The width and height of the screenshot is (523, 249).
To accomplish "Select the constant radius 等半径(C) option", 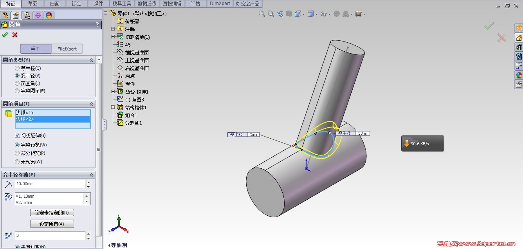I will click(17, 68).
